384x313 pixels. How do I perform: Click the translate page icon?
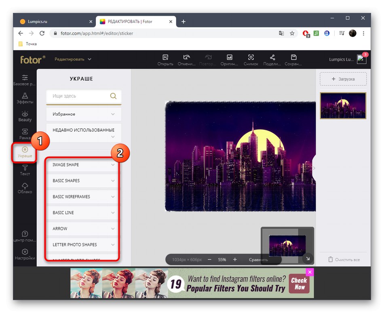click(x=281, y=33)
